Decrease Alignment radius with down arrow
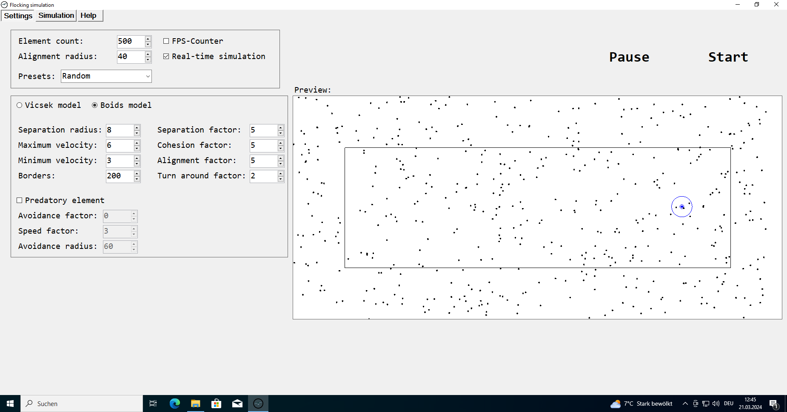 click(x=148, y=60)
